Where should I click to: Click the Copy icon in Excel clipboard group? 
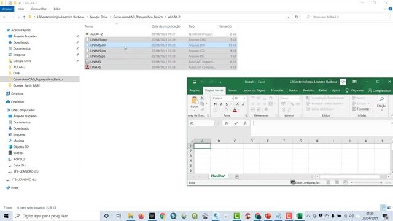point(202,104)
